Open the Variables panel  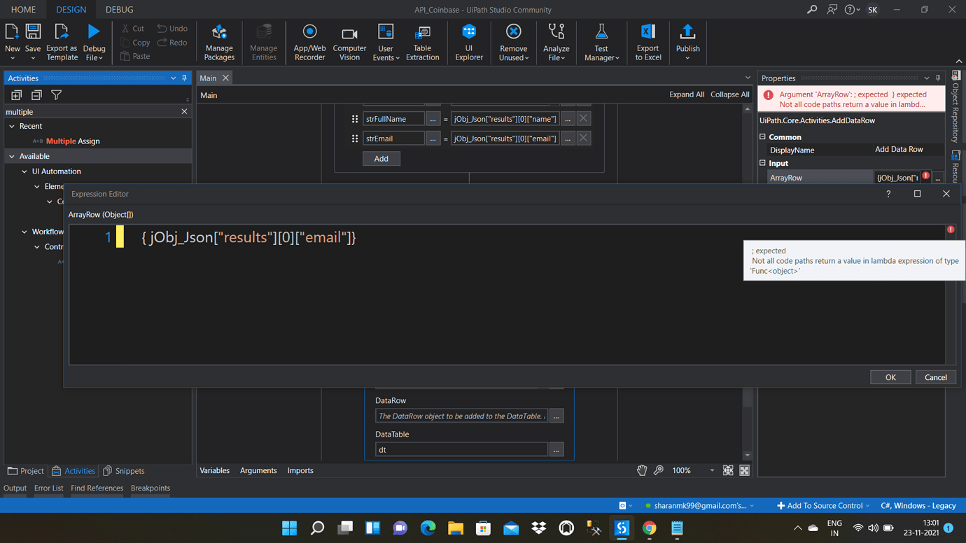(x=214, y=470)
